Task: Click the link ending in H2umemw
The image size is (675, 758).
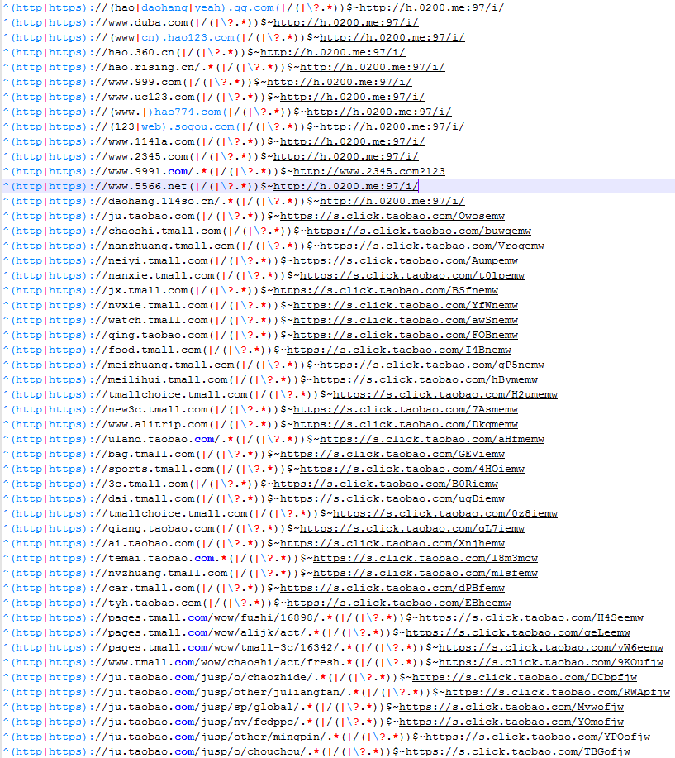Action: click(445, 395)
